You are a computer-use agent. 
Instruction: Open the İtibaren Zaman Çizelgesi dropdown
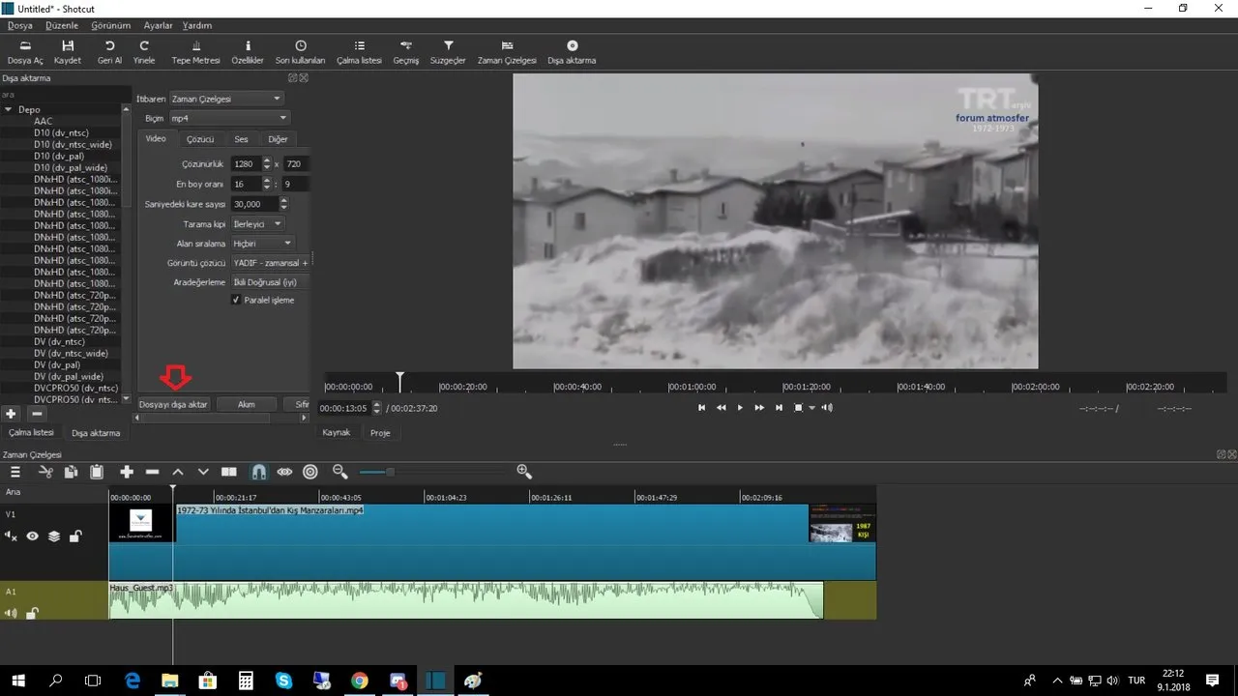click(226, 99)
